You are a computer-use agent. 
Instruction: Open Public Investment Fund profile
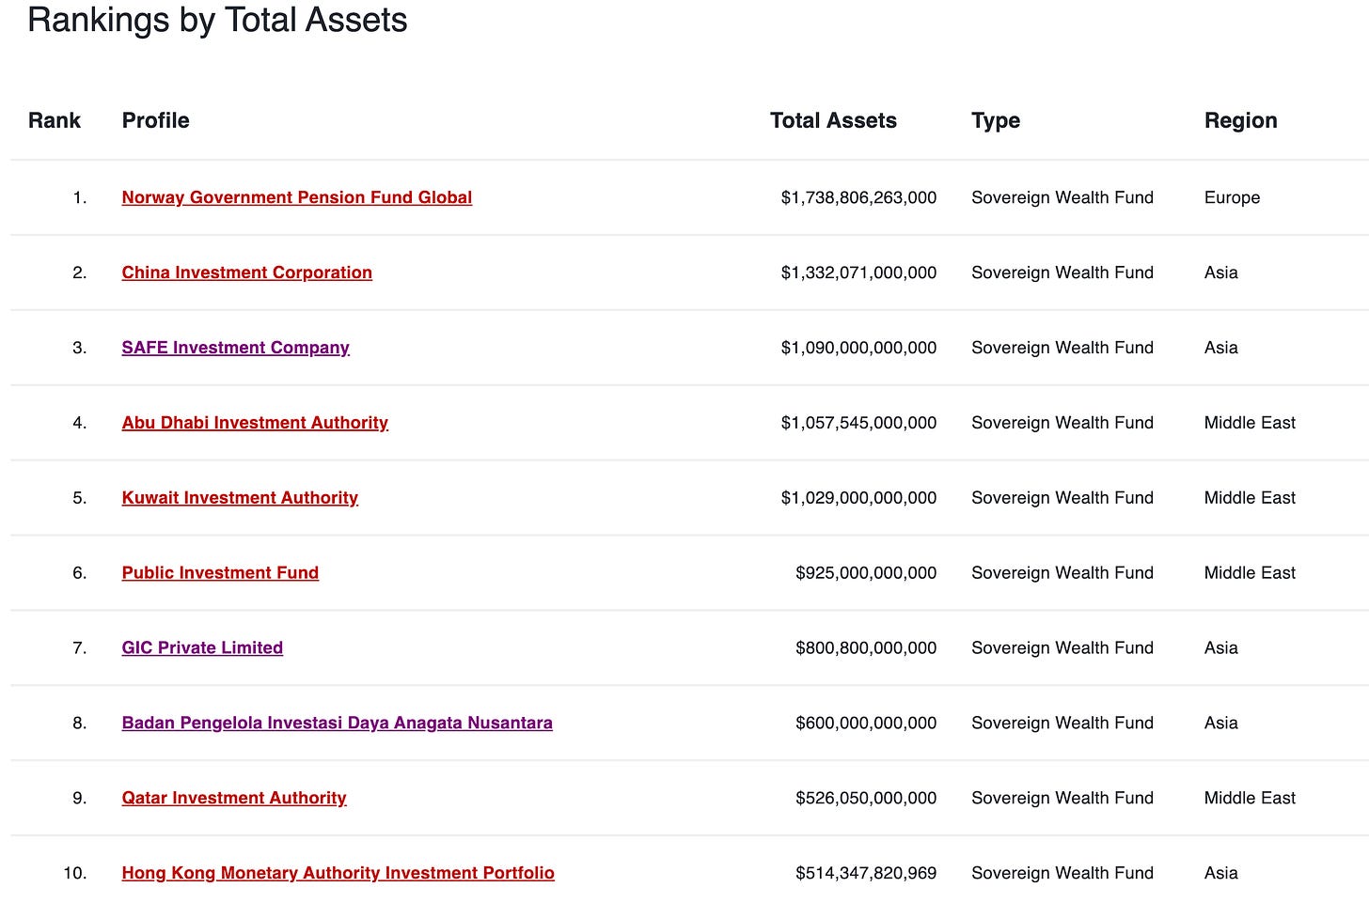pos(220,573)
